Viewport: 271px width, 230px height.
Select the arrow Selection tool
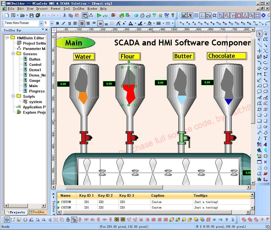click(x=259, y=33)
